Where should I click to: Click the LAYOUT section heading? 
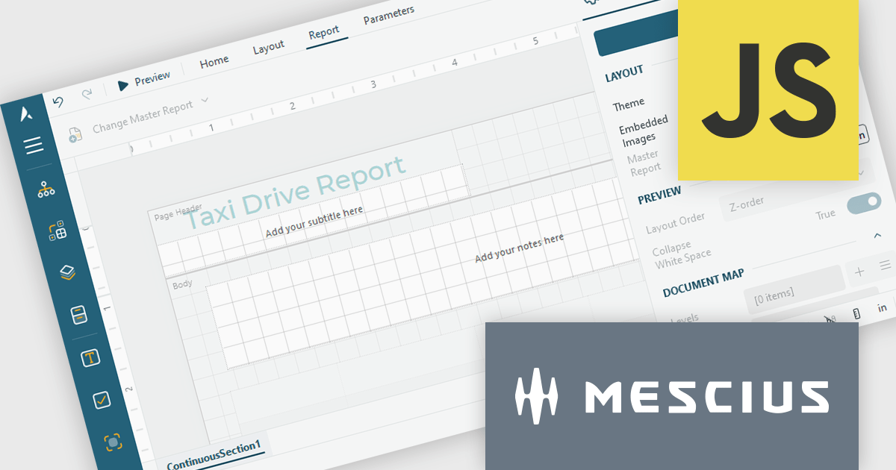624,74
